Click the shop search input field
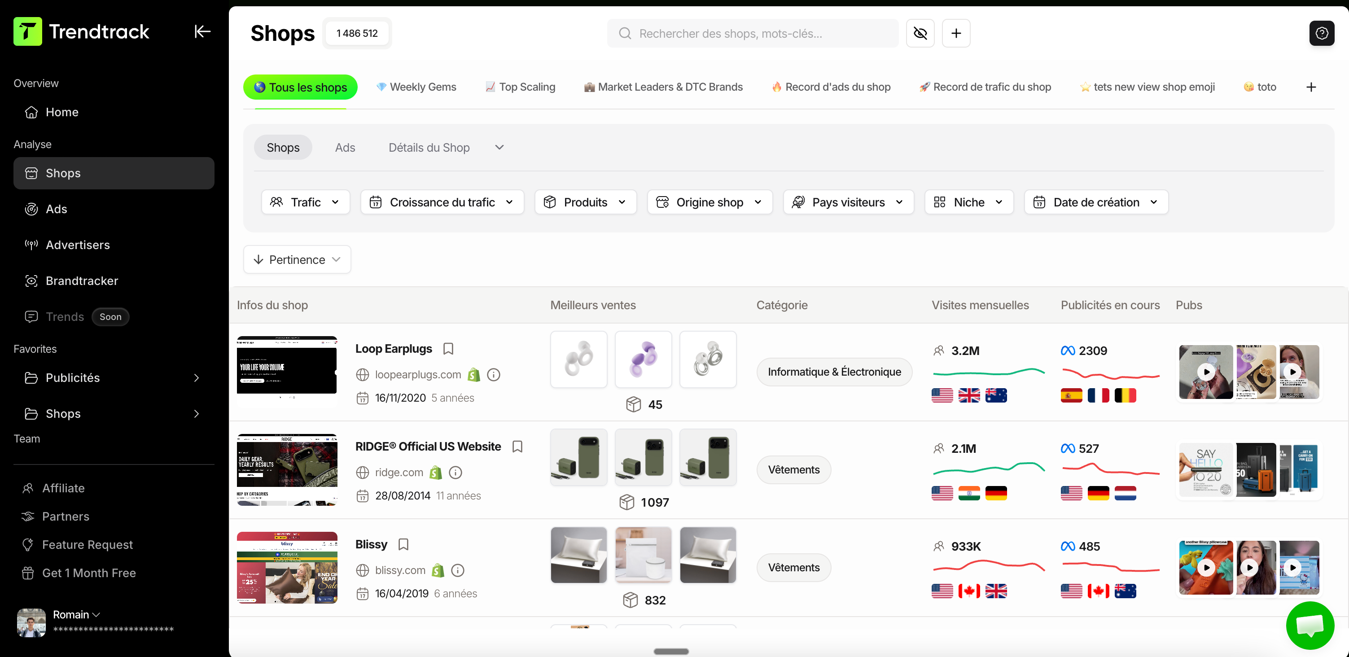The width and height of the screenshot is (1349, 657). [x=754, y=34]
